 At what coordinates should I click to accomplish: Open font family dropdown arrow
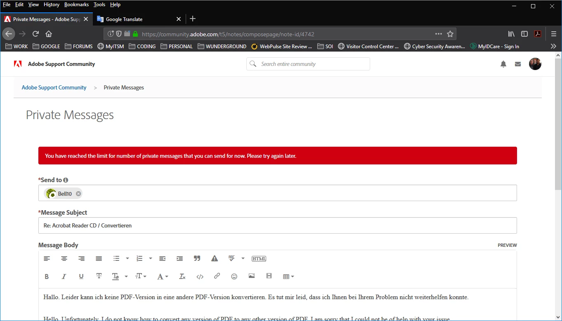[x=126, y=276]
